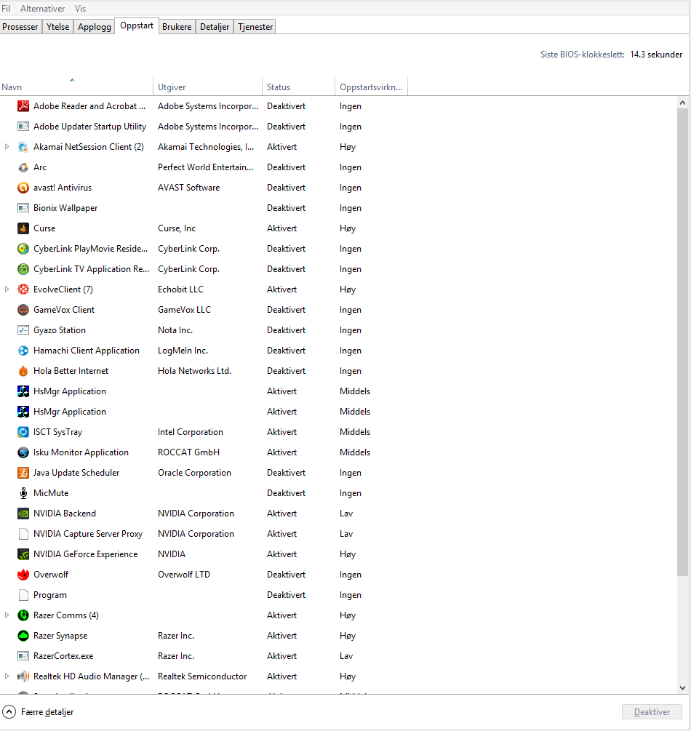Select the Isku Monitor Application icon

[x=23, y=452]
